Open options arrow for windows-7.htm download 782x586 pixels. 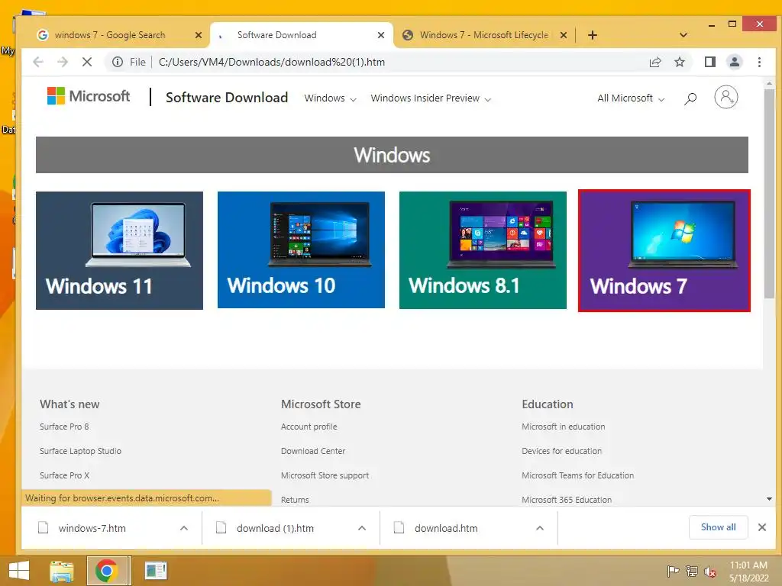184,528
